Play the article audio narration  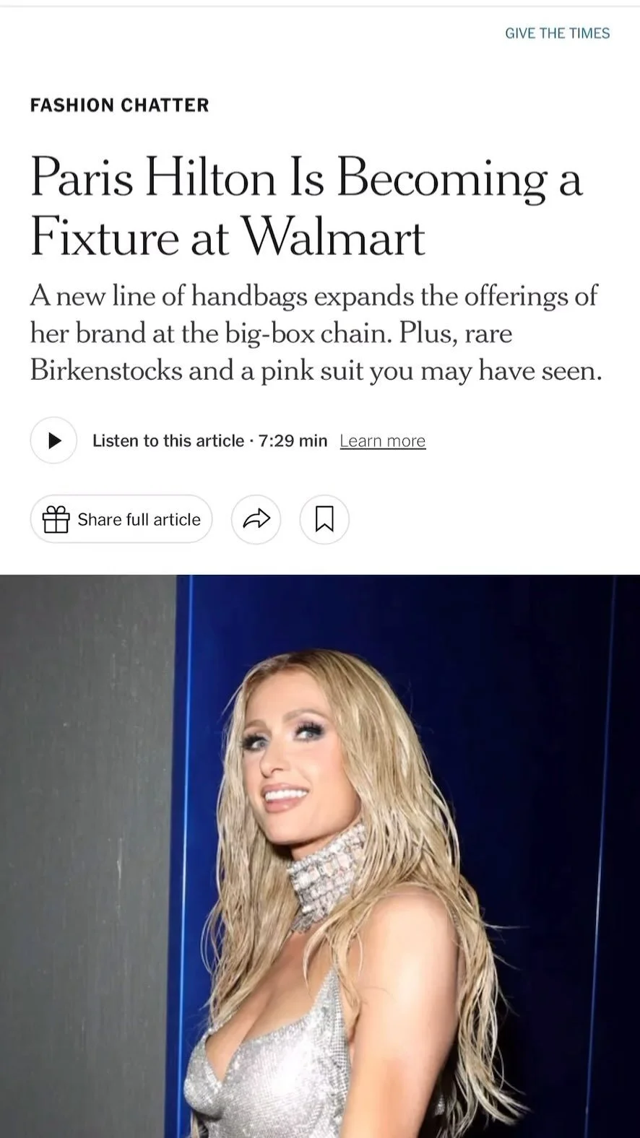pyautogui.click(x=53, y=440)
